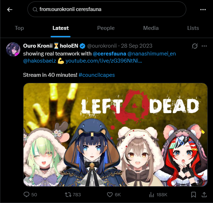Open the tweet's three-dot More menu

pos(204,46)
